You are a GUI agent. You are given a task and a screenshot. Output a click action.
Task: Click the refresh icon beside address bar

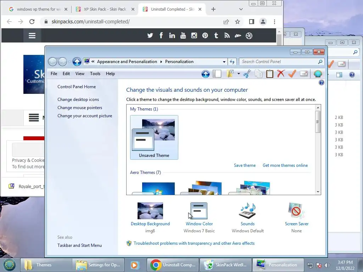tap(232, 62)
